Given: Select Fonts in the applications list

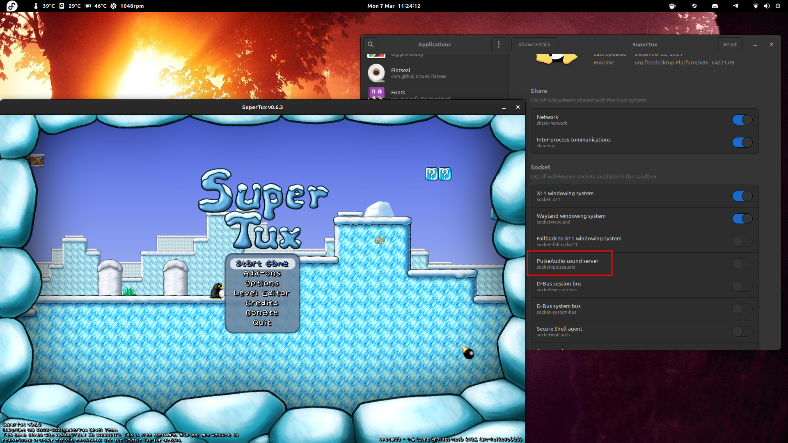Looking at the screenshot, I should click(419, 94).
